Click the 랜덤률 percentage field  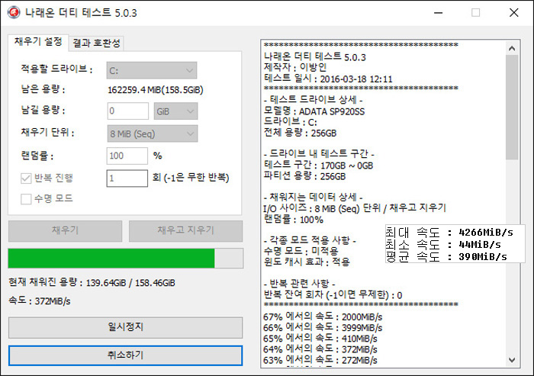[127, 156]
